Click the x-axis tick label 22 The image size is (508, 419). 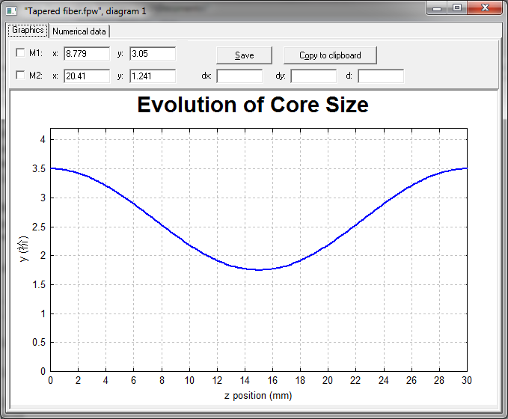tap(355, 380)
